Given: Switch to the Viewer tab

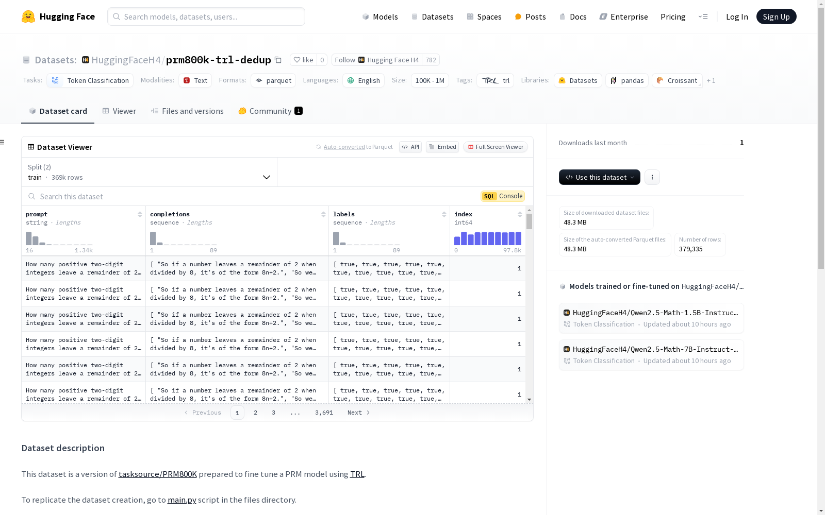Looking at the screenshot, I should tap(119, 111).
